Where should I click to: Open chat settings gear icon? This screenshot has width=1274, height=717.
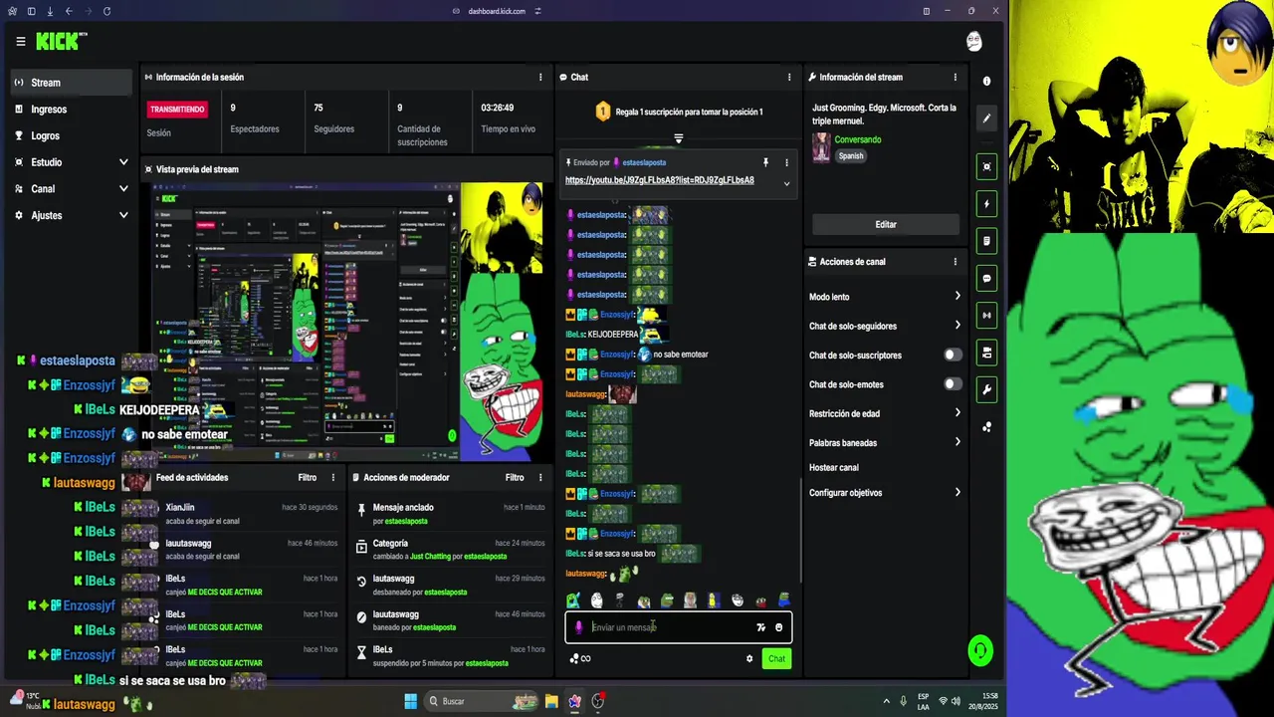tap(749, 658)
